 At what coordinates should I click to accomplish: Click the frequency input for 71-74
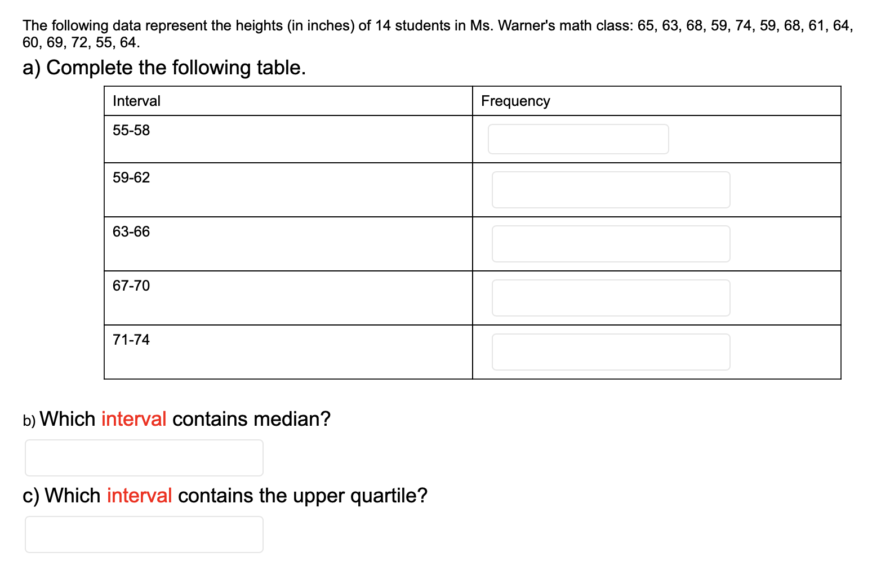pos(611,352)
